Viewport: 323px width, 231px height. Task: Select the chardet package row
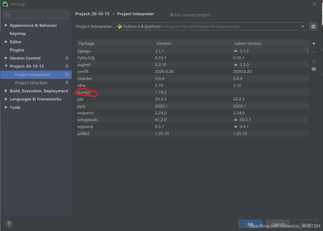(x=193, y=78)
